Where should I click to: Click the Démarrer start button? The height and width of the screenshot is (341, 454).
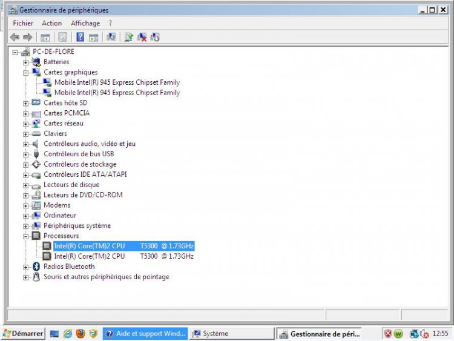(23, 334)
